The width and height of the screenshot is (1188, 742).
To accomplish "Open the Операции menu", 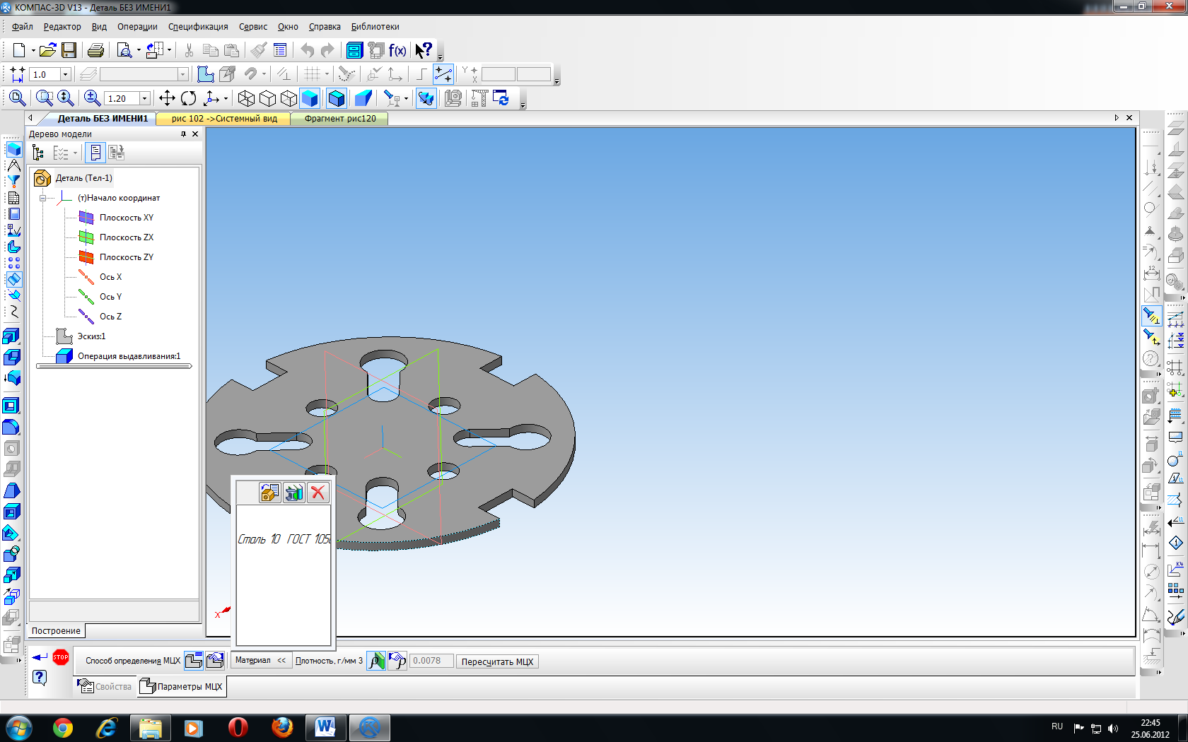I will click(x=137, y=27).
